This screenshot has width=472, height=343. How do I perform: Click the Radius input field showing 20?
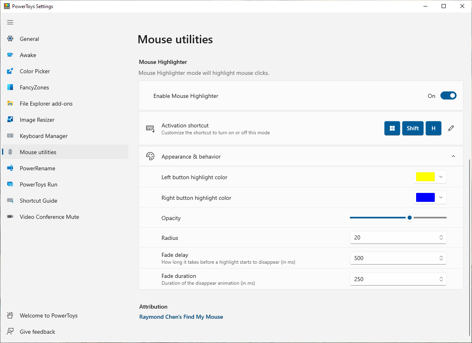[398, 237]
